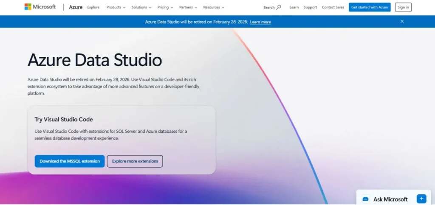Select Explore in the navigation bar

pyautogui.click(x=93, y=7)
